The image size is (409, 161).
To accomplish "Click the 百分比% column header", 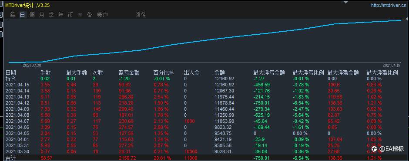I will (163, 73).
